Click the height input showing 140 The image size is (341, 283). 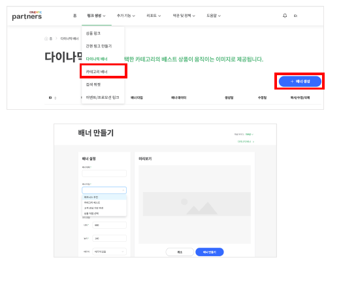pos(110,239)
